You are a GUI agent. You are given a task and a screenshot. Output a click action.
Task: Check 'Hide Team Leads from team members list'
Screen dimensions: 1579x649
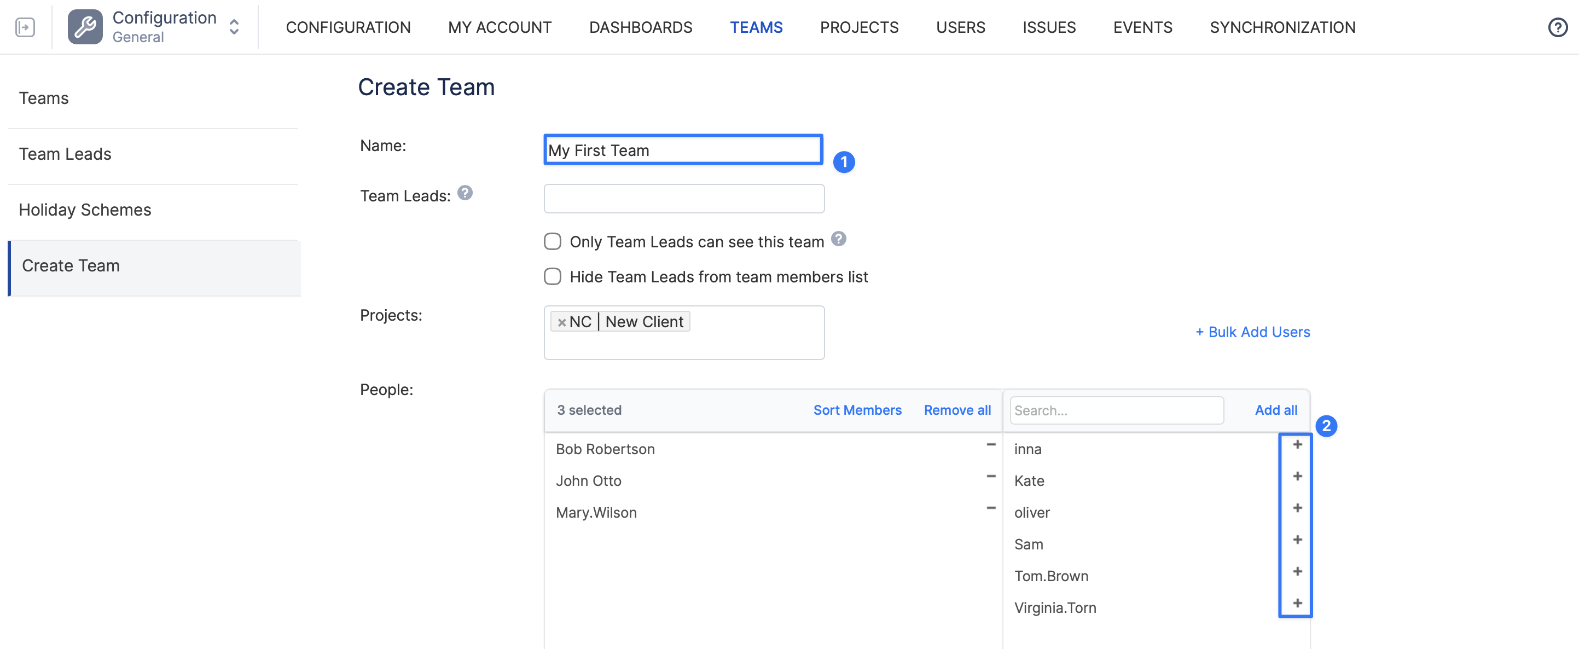click(x=552, y=276)
